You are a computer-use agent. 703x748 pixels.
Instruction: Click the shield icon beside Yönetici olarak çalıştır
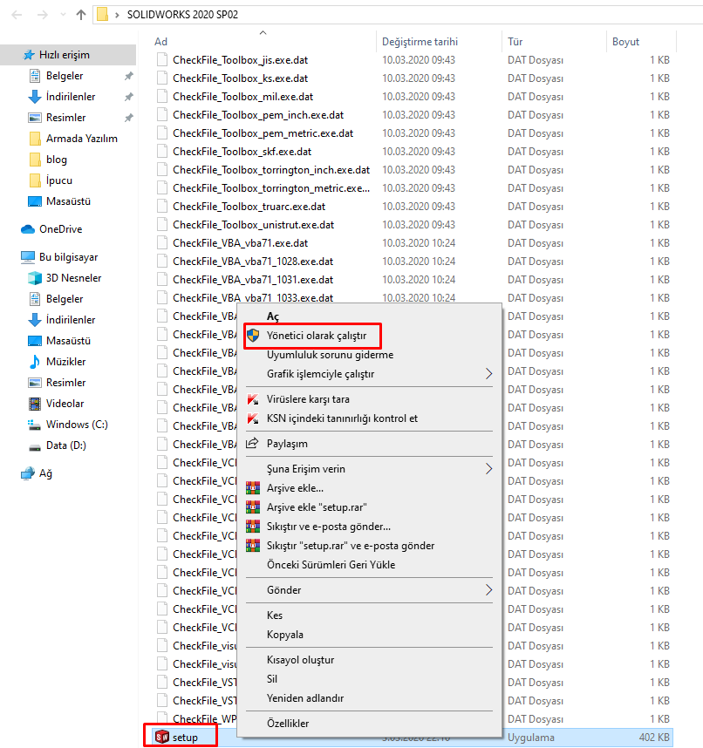point(253,336)
